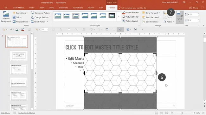Click the picture icon in quick toolbar
Screen dimensions: 206x115
[x=128, y=29]
